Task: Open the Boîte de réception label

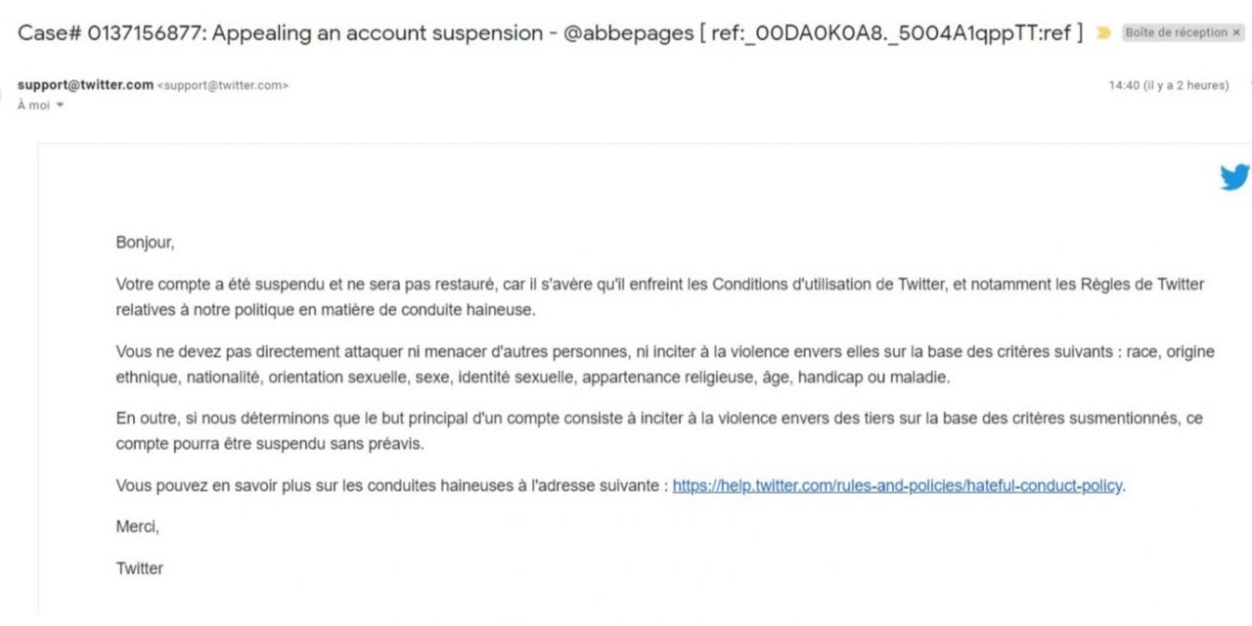Action: [1176, 32]
